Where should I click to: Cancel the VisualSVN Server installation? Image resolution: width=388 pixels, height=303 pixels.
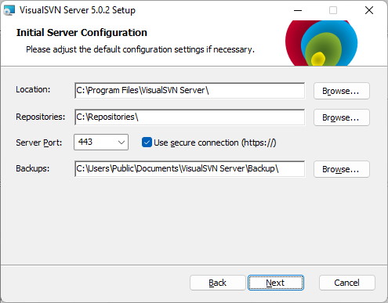pos(347,283)
